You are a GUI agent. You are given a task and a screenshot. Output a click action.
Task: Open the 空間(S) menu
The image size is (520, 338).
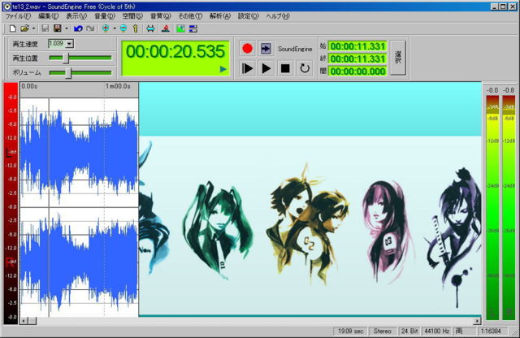pyautogui.click(x=132, y=16)
